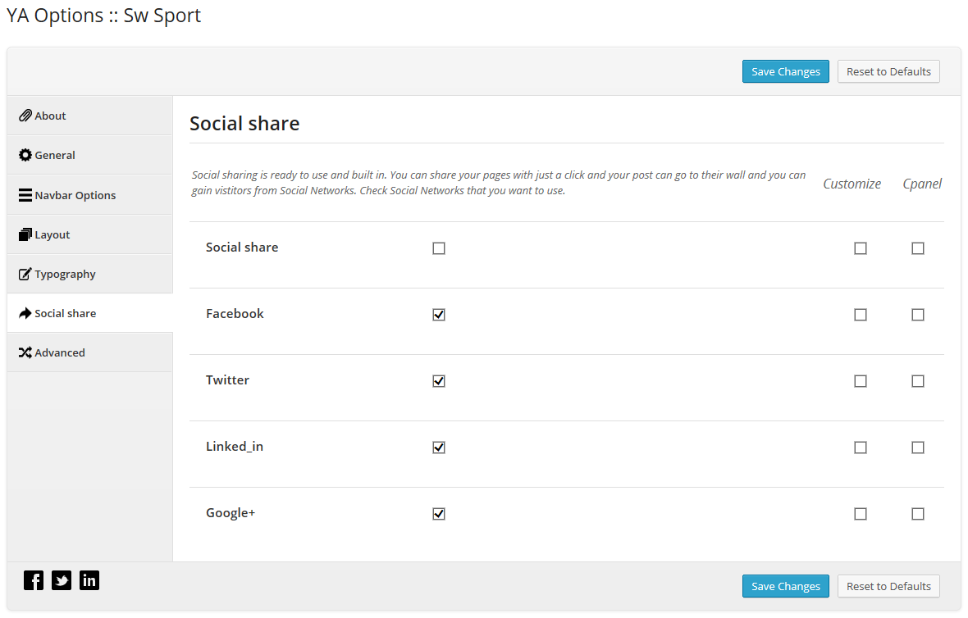Uncheck the Facebook sharing checkbox
Viewport: 968px width, 618px height.
(439, 315)
